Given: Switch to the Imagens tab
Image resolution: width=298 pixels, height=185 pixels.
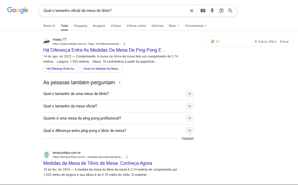Looking at the screenshot, I should [x=99, y=26].
